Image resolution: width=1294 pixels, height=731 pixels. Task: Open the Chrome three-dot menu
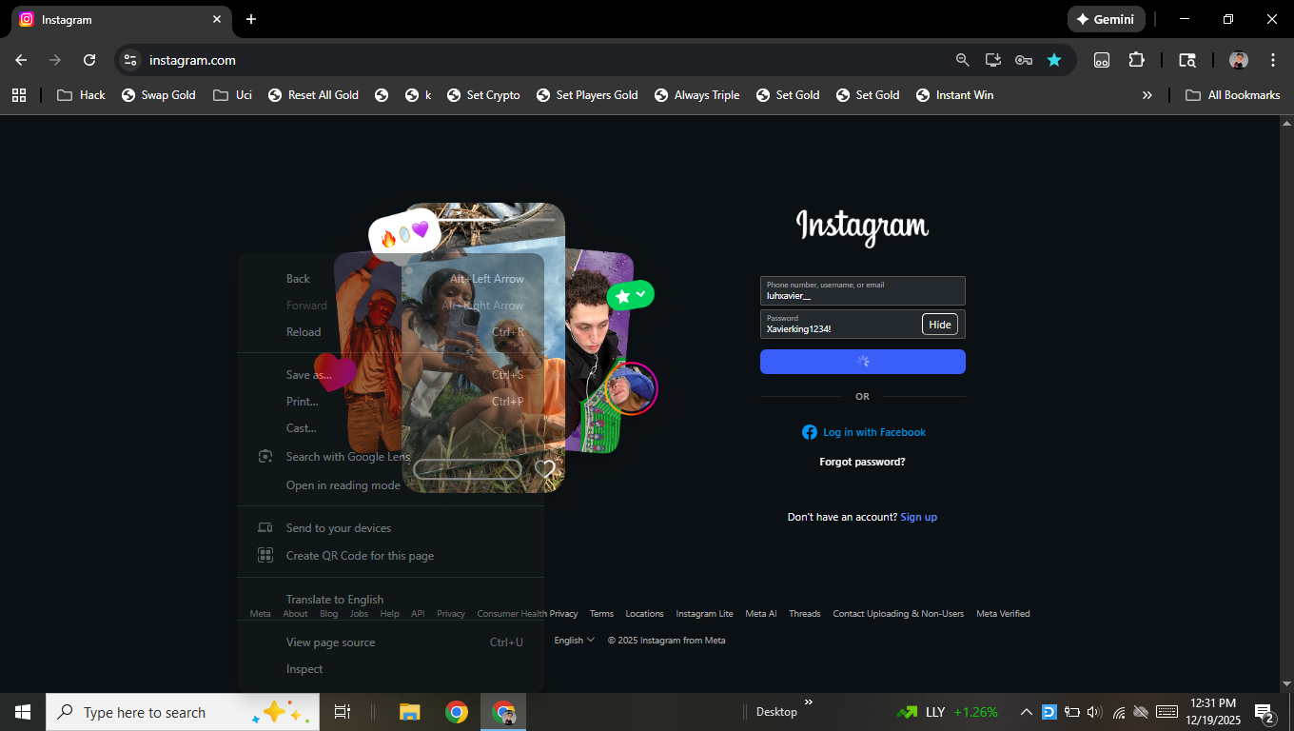coord(1273,60)
